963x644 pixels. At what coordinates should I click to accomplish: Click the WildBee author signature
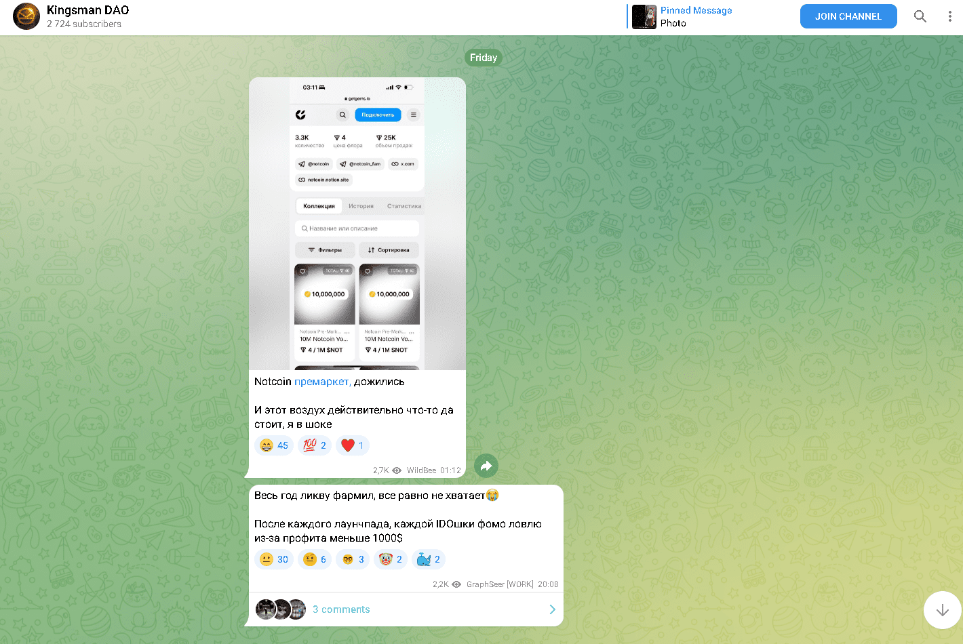[x=421, y=470]
